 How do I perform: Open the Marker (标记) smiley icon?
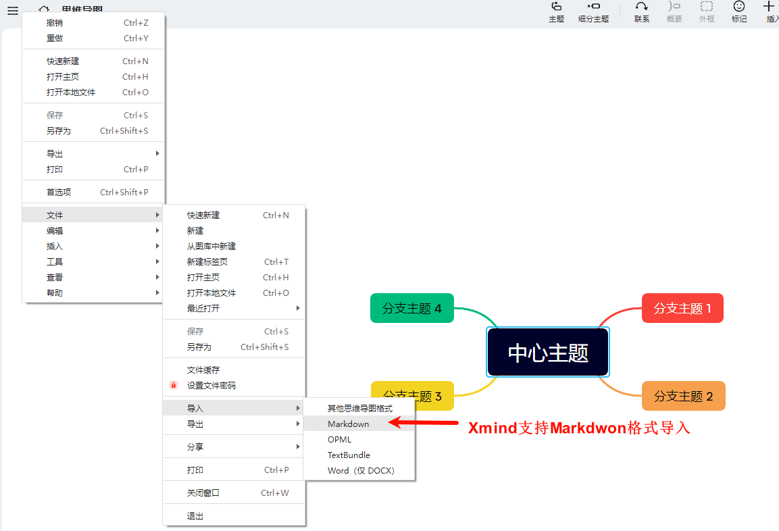(738, 7)
